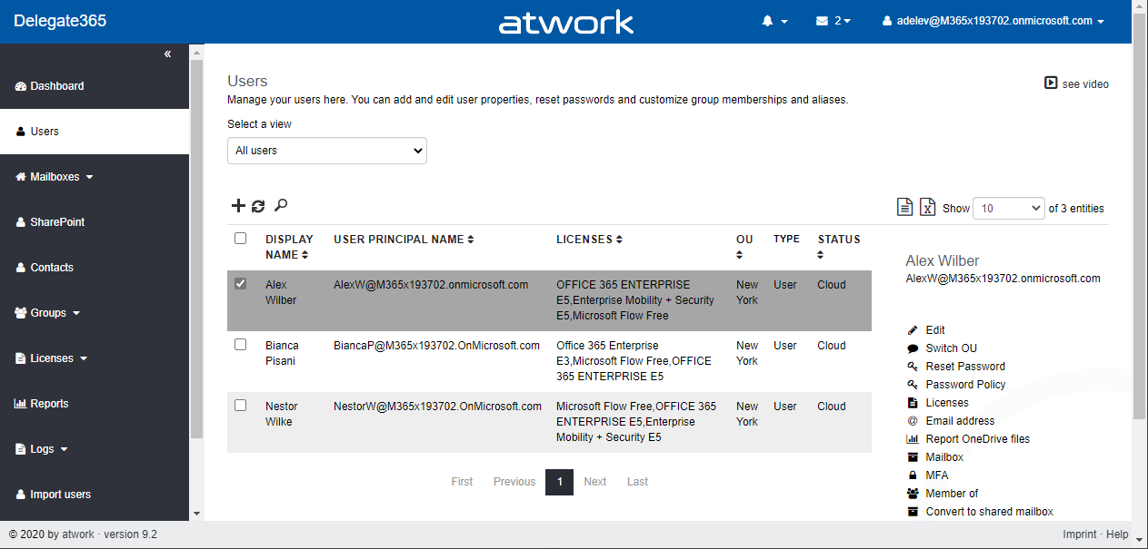
Task: Click page number 1 button
Action: click(560, 482)
